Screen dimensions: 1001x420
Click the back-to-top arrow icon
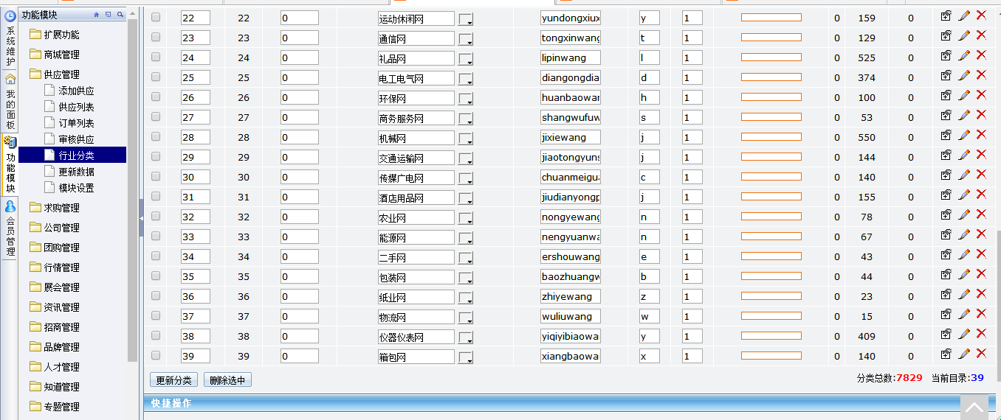[974, 407]
